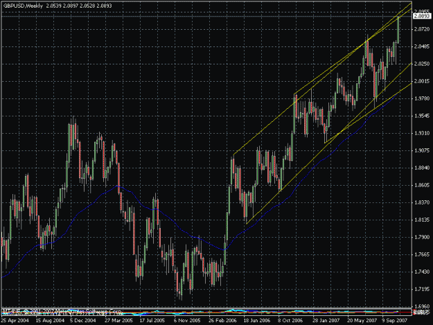Click the 28 Jan 2007 date label
Screen dimensions: 433x325
coord(326,321)
